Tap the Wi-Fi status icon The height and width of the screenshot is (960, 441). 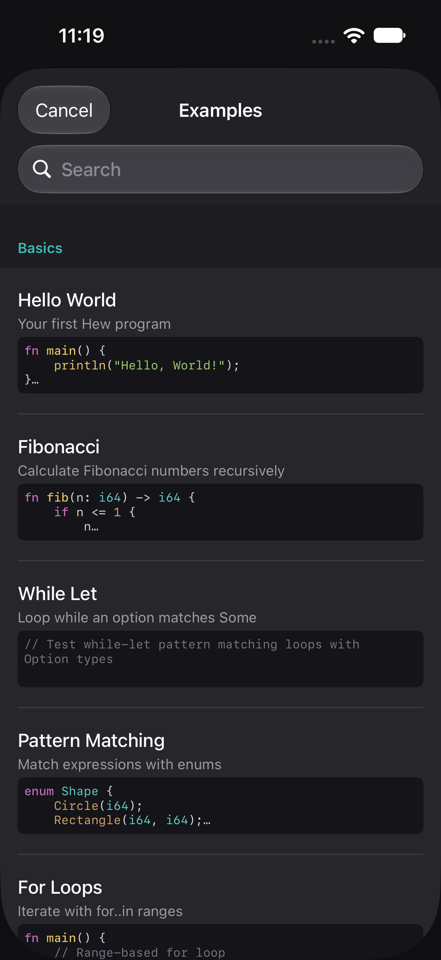tap(354, 36)
